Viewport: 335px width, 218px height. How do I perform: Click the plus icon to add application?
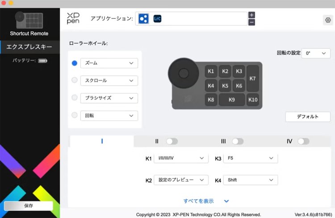251,15
